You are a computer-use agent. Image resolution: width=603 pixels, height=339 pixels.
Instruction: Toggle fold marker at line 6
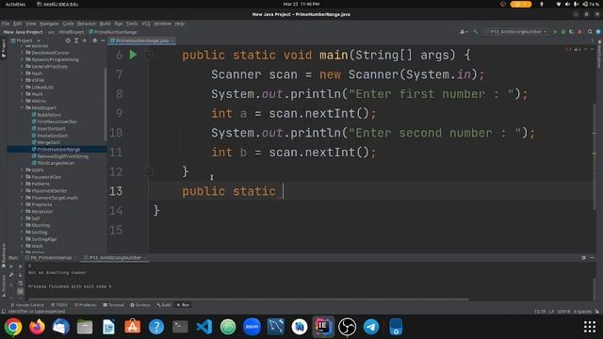tap(149, 55)
